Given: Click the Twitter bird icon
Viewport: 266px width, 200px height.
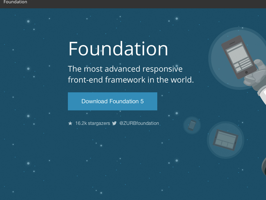Looking at the screenshot, I should pyautogui.click(x=114, y=123).
